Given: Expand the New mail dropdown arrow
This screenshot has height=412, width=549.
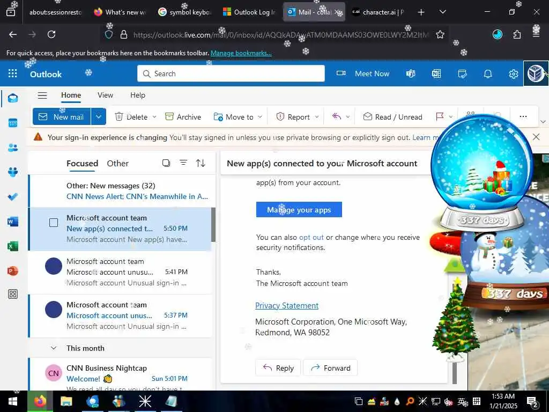Looking at the screenshot, I should [99, 116].
